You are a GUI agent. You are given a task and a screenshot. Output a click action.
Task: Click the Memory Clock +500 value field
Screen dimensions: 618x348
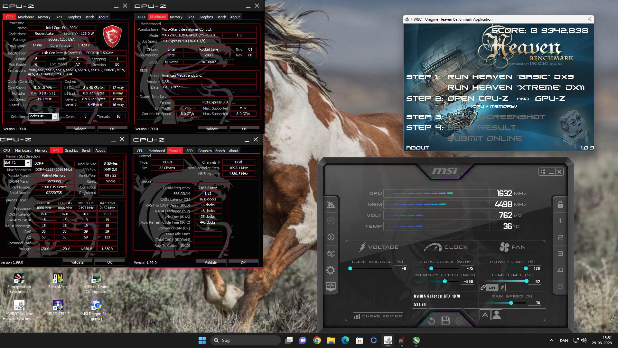tap(468, 282)
